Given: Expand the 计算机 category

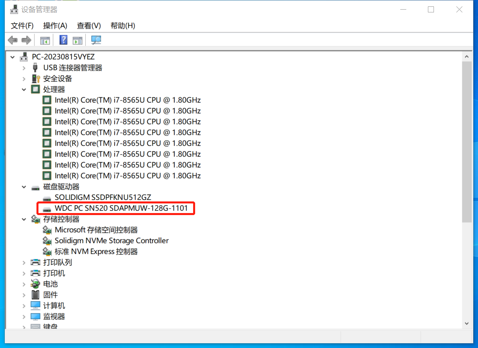Looking at the screenshot, I should (24, 306).
